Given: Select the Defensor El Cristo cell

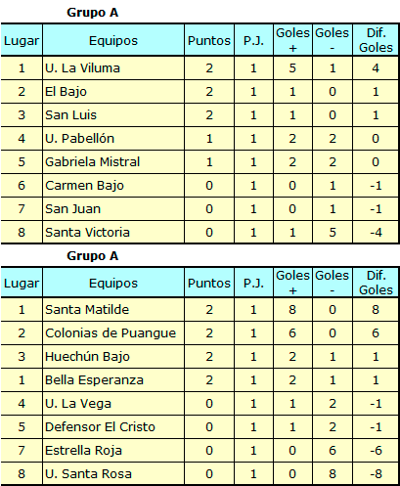Looking at the screenshot, I should (113, 427).
